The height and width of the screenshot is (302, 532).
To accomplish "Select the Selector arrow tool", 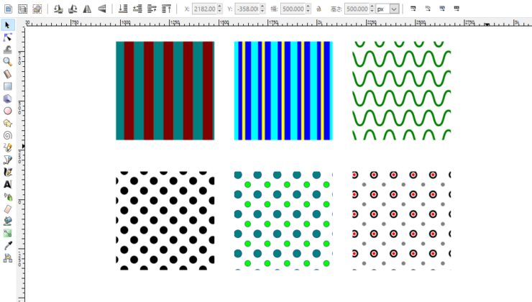I will [x=8, y=25].
